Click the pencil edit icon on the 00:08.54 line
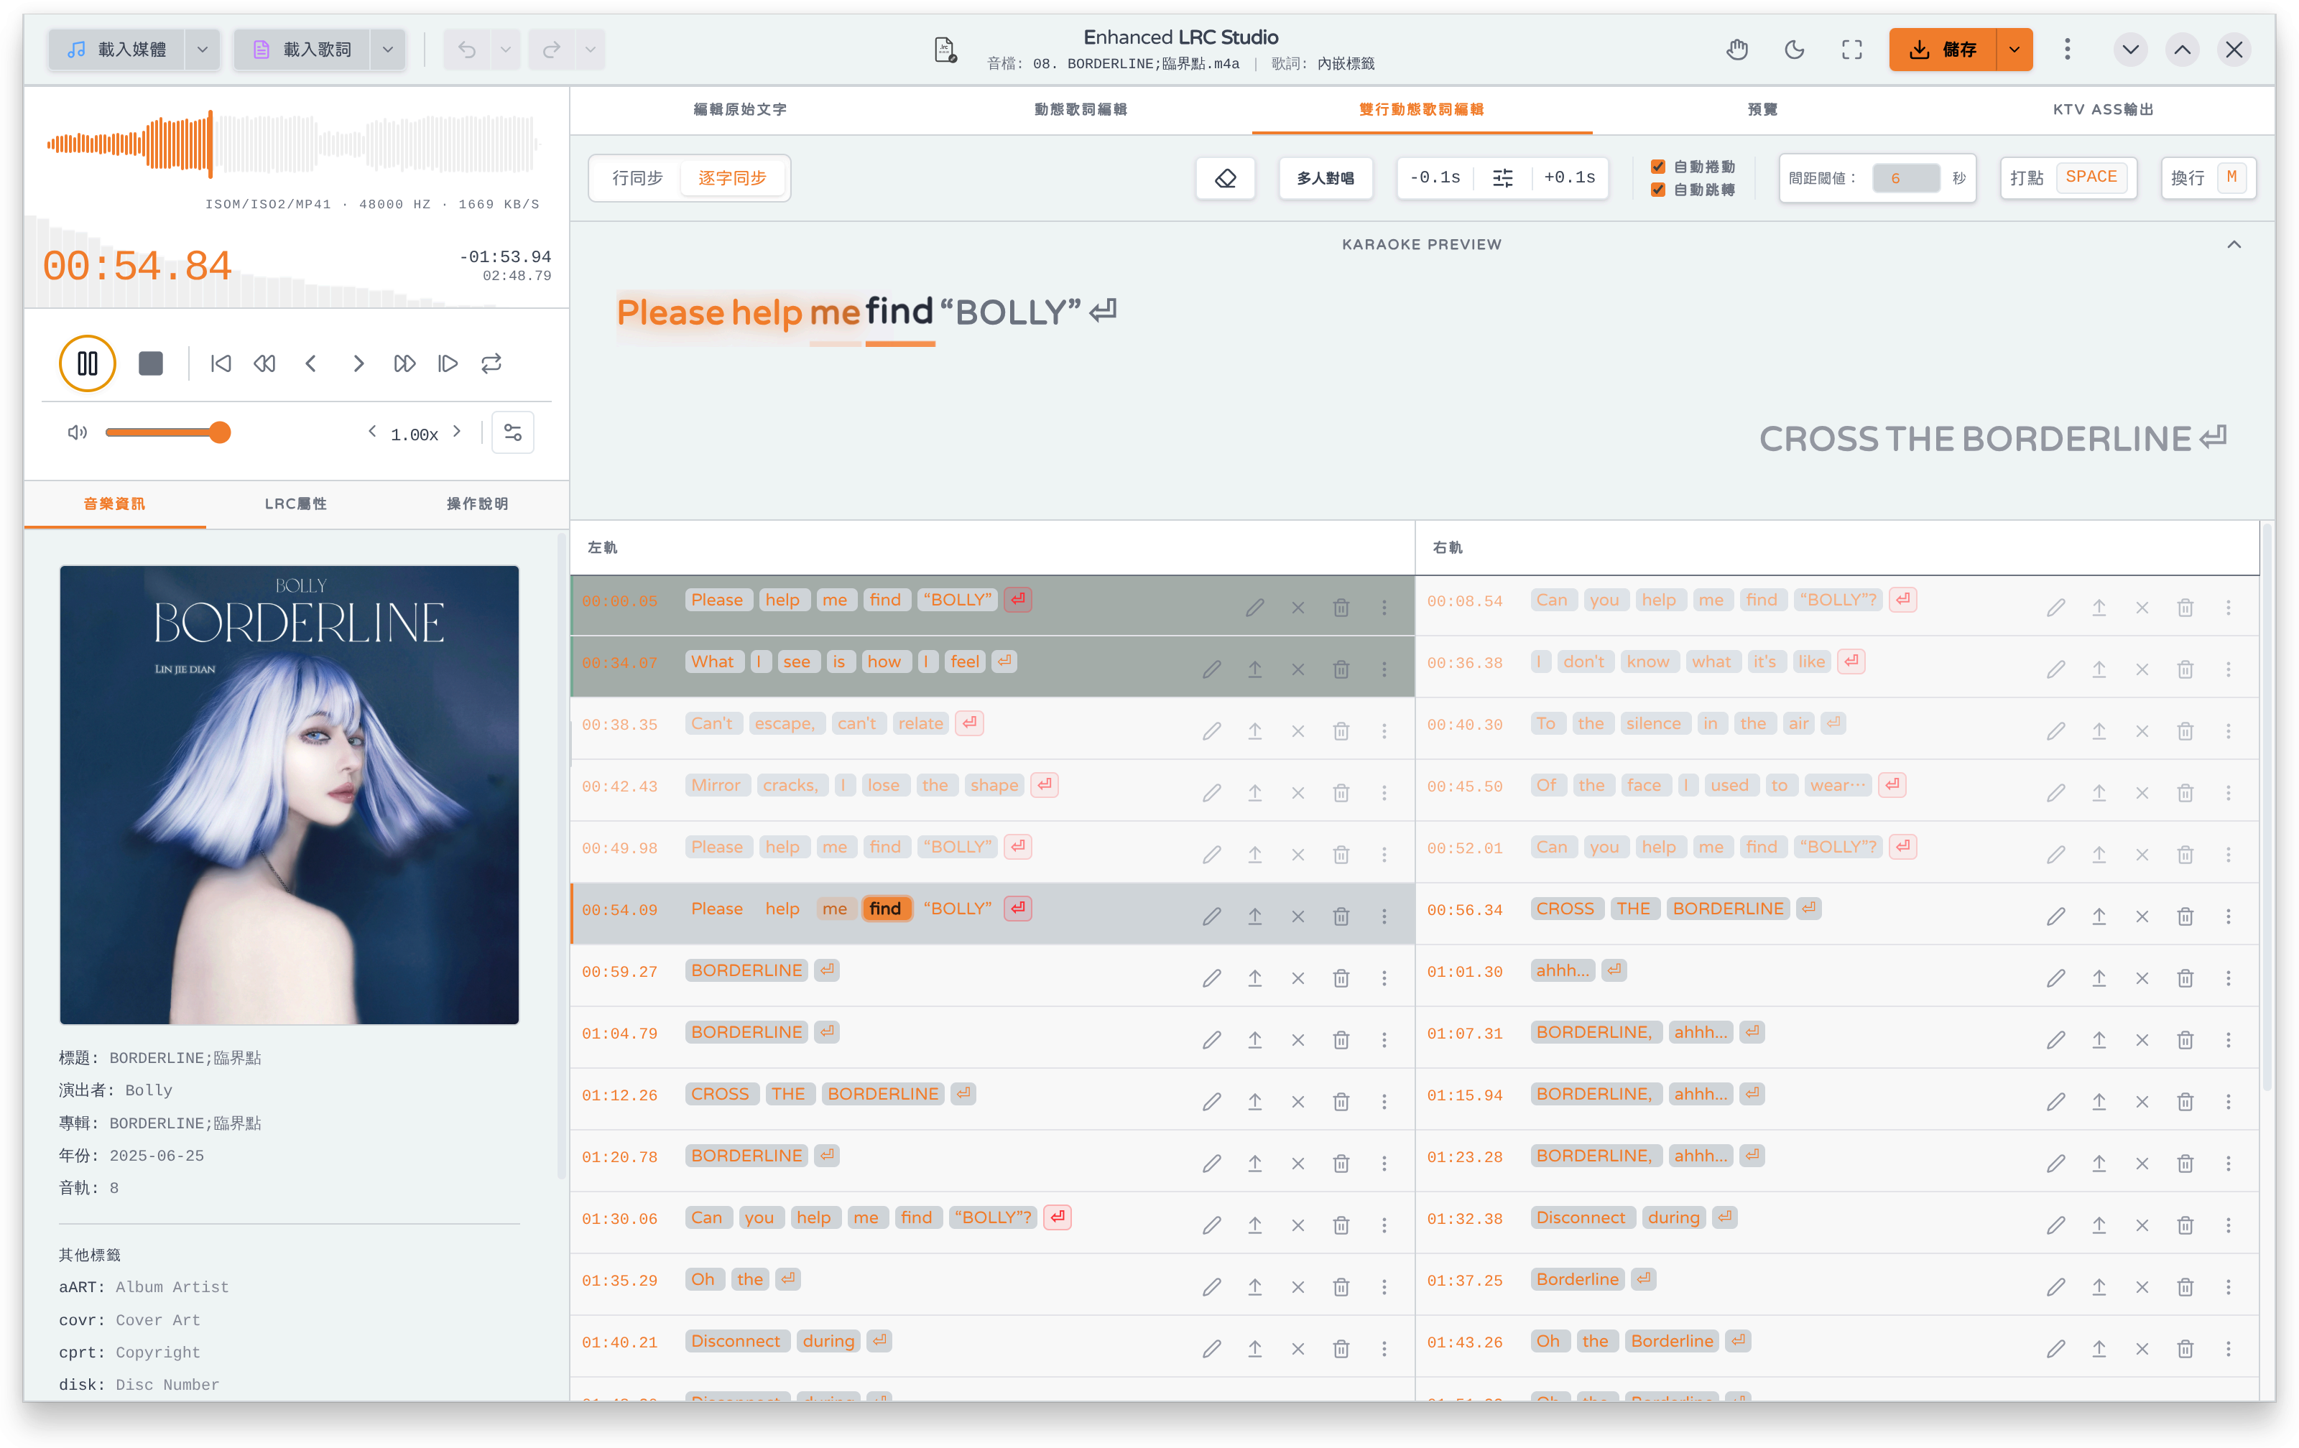Screen dimensions: 2299x1448 pyautogui.click(x=2055, y=607)
